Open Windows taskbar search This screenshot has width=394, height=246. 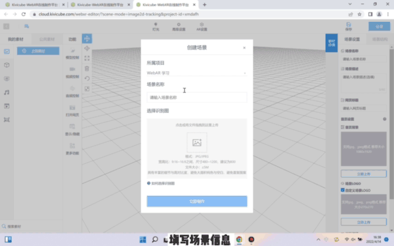(x=155, y=239)
